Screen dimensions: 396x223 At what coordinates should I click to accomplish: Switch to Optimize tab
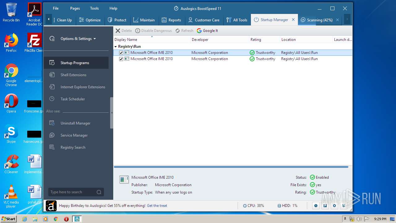[x=90, y=20]
